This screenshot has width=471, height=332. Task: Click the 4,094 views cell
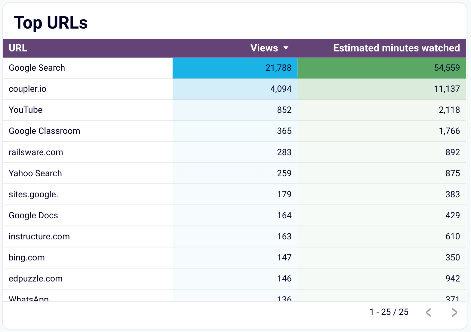point(235,89)
